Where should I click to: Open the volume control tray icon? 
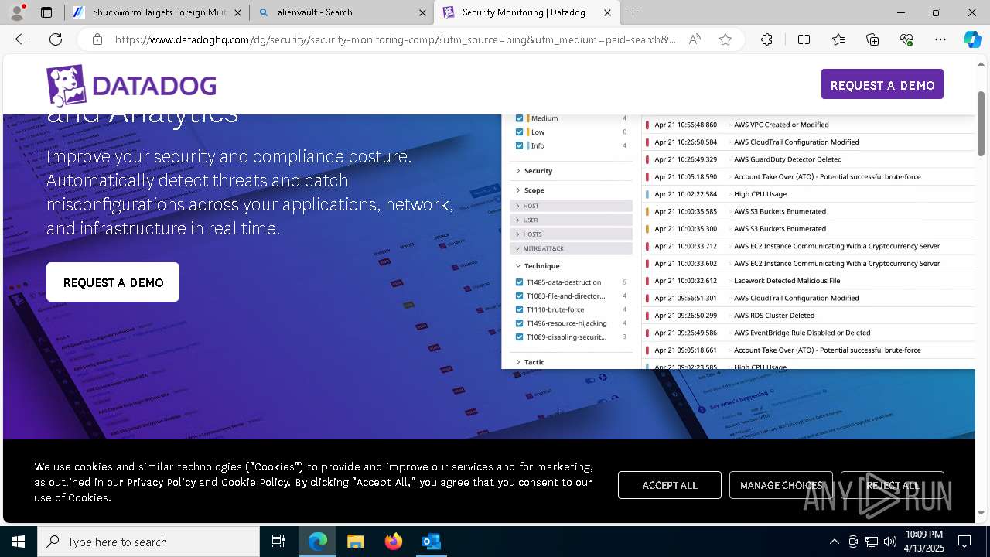pyautogui.click(x=890, y=542)
